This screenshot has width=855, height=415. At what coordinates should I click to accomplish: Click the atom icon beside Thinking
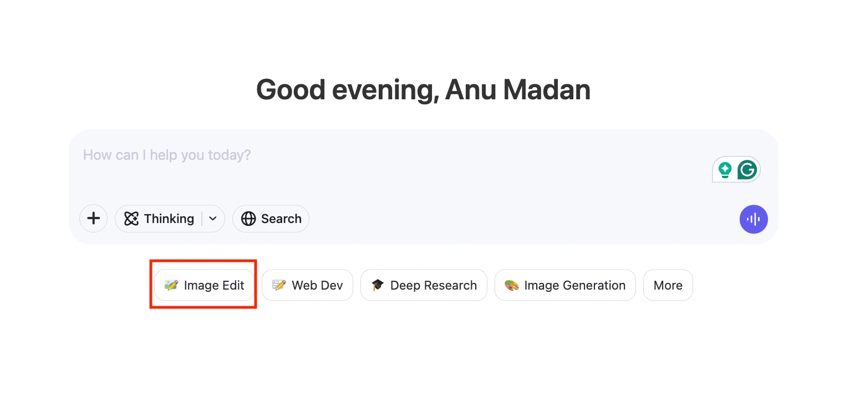(131, 219)
